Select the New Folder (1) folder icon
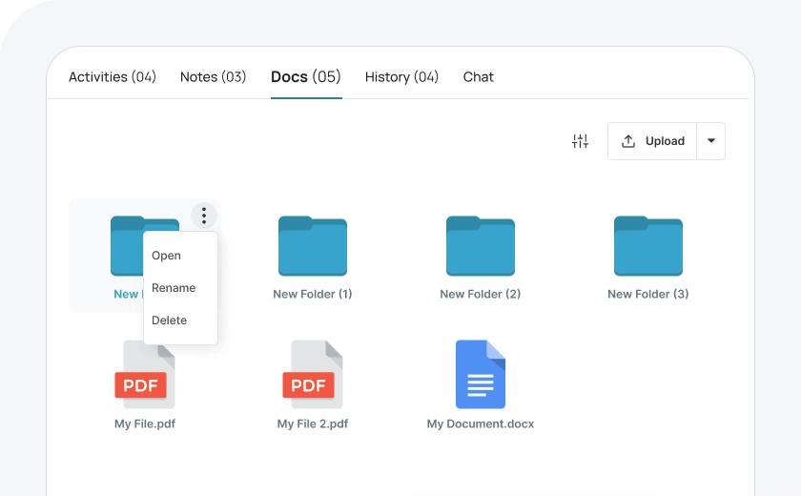Viewport: 801px width, 496px height. click(x=313, y=246)
